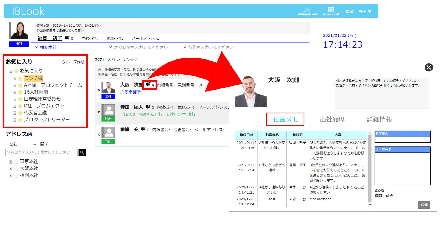Viewport: 444px width, 226px height.
Task: Open the 福岡本社 location link
Action: [48, 47]
